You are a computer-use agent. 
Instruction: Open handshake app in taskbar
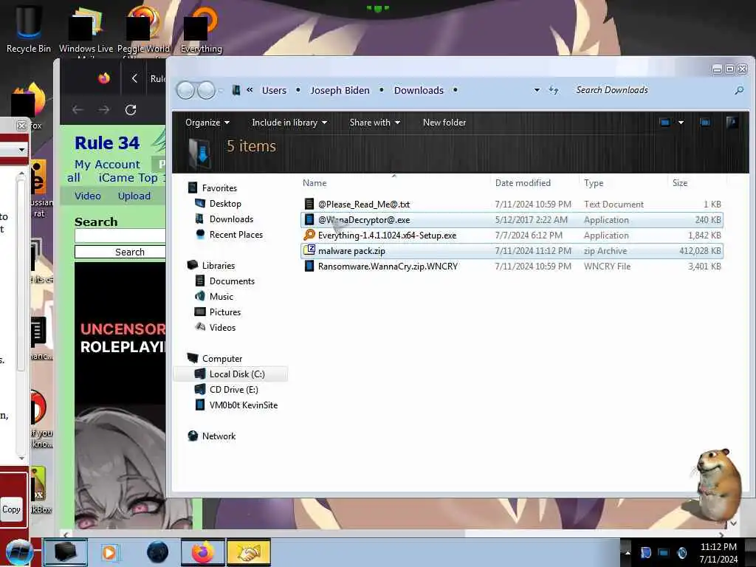click(248, 552)
